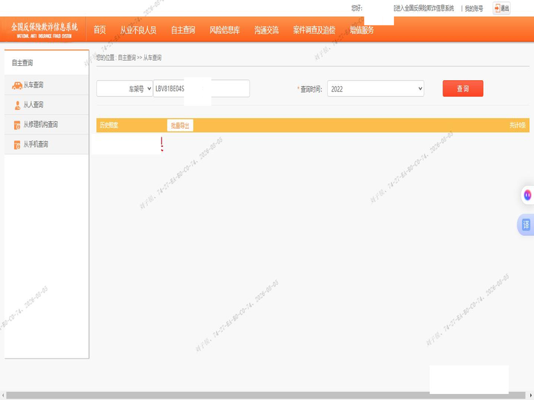Click the floating 译 translate icon
This screenshot has height=400, width=534.
(x=526, y=225)
